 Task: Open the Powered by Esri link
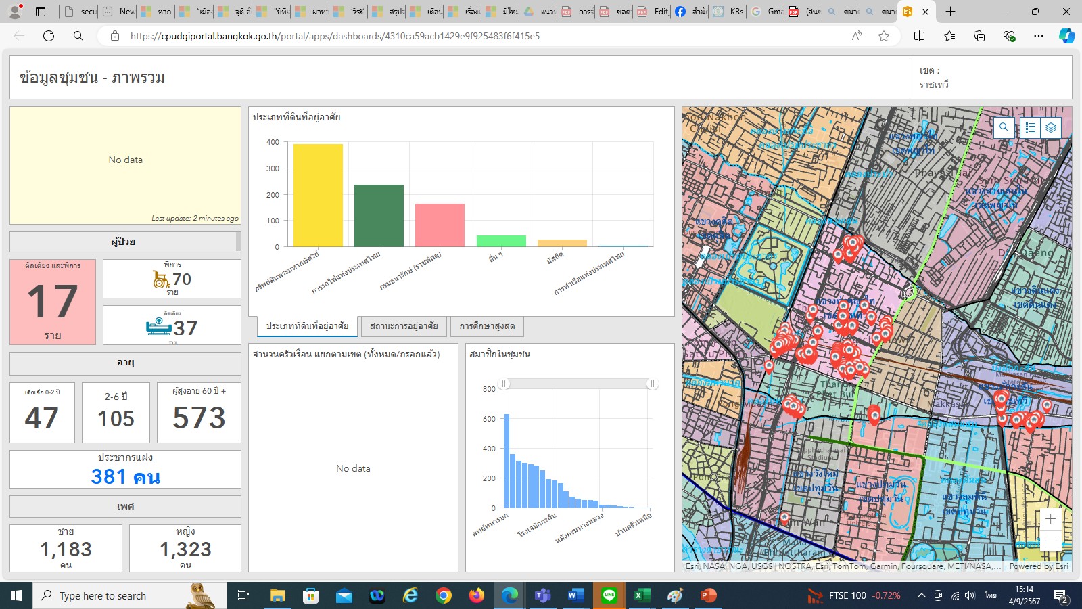1038,566
